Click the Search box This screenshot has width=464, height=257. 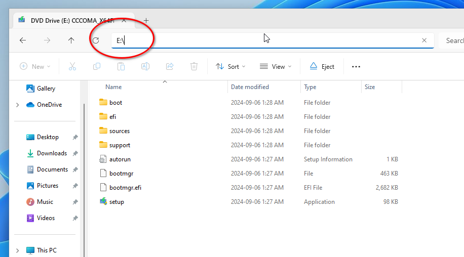pyautogui.click(x=451, y=40)
